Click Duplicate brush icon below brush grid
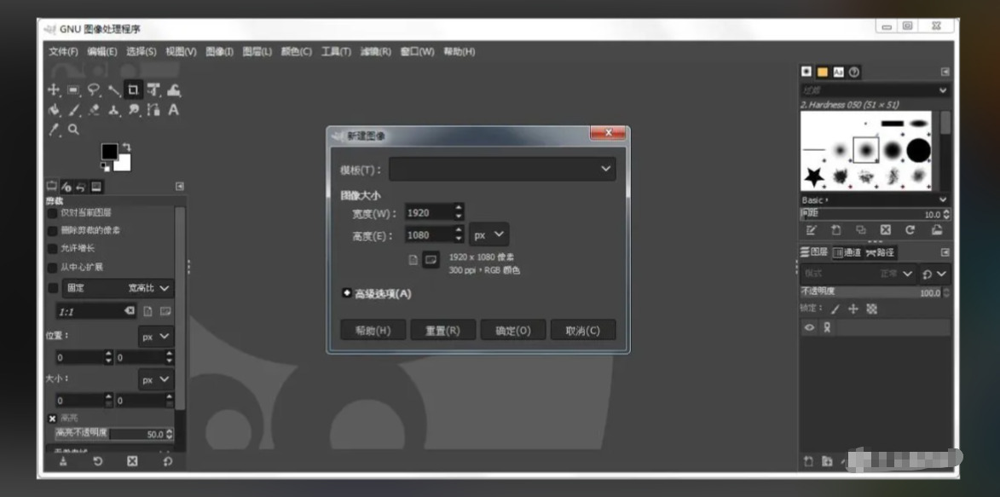The width and height of the screenshot is (1000, 497). click(x=861, y=230)
